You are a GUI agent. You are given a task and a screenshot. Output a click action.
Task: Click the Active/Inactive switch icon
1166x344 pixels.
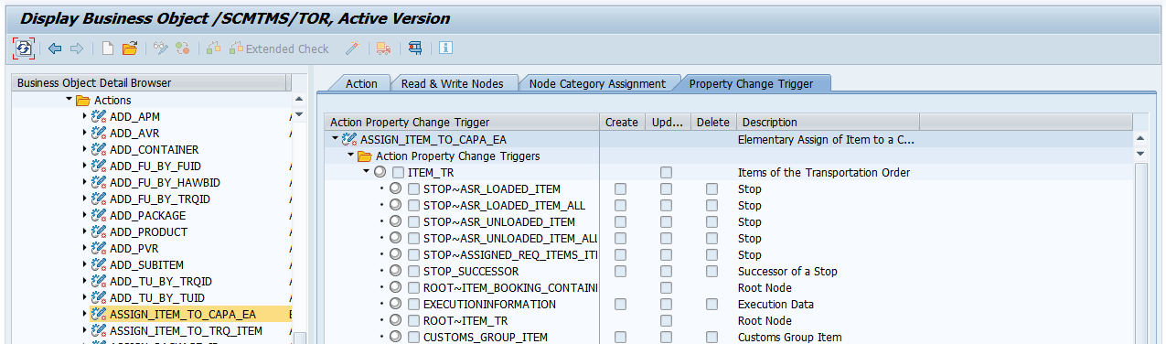coord(183,48)
